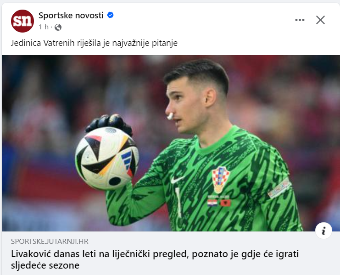
Task: Close the post with the X
Action: [x=320, y=20]
